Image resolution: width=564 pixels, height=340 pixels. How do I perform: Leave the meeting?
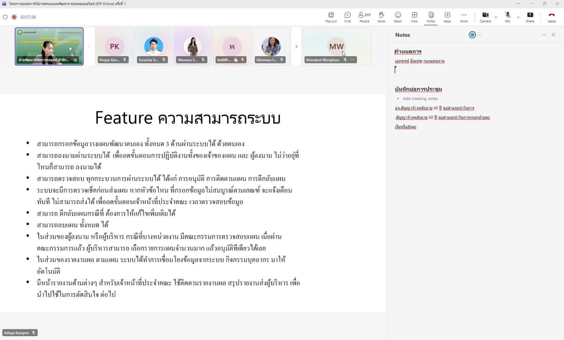551,17
